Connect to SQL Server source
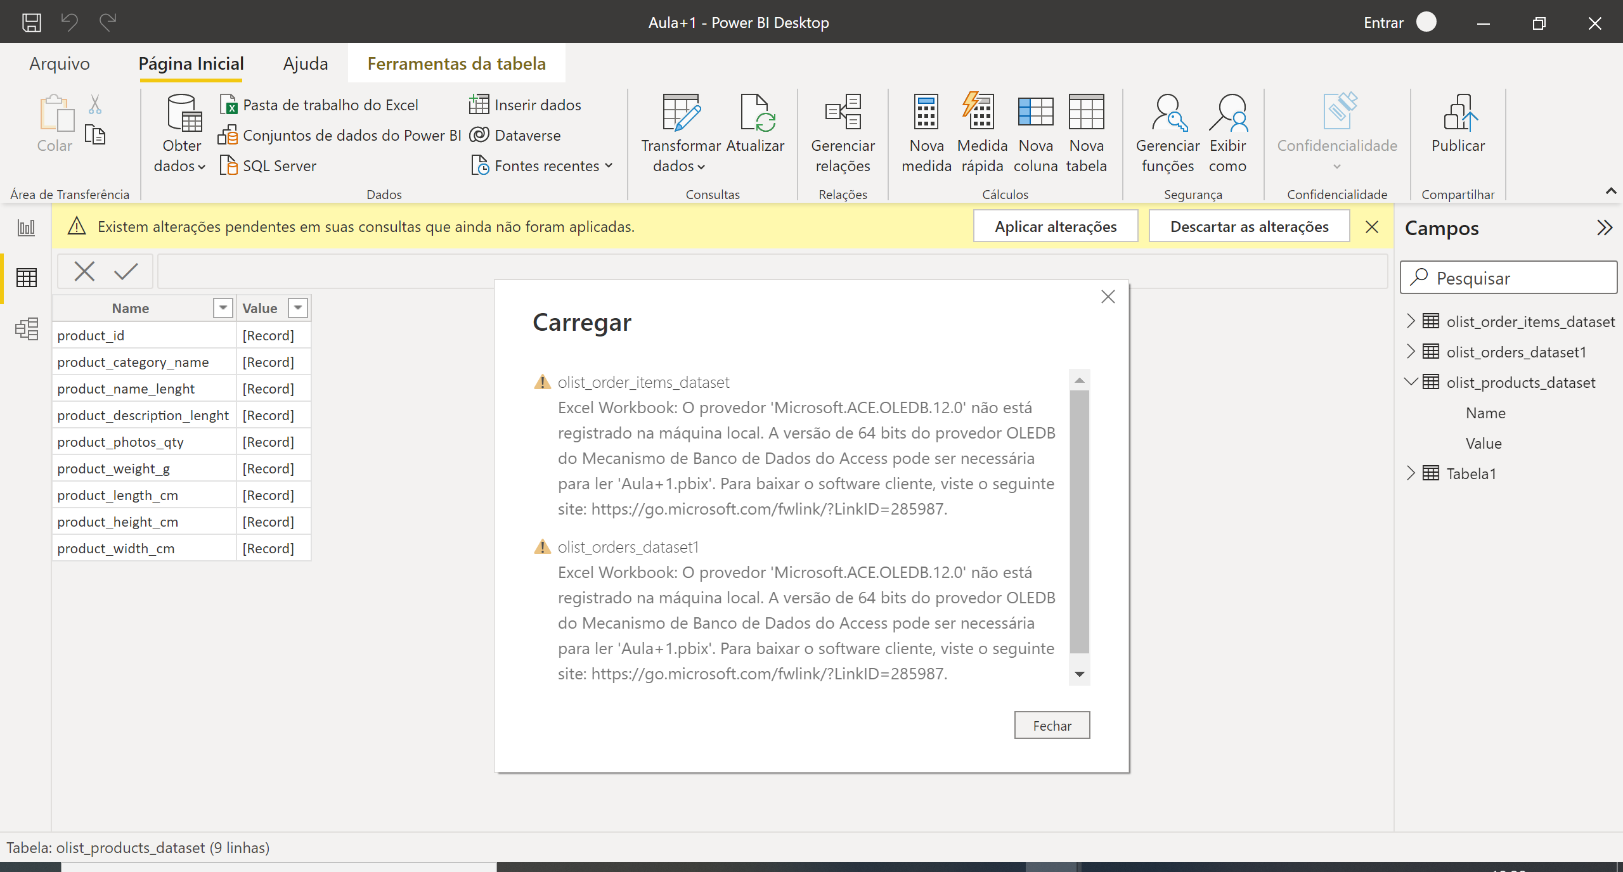Screen dimensions: 1623x872 [268, 165]
